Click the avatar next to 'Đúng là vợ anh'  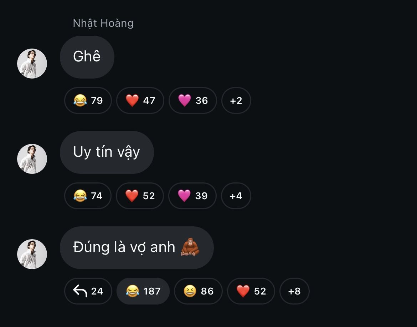tap(32, 254)
